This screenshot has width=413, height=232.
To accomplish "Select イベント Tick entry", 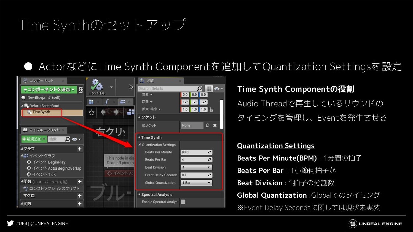I will tap(41, 174).
